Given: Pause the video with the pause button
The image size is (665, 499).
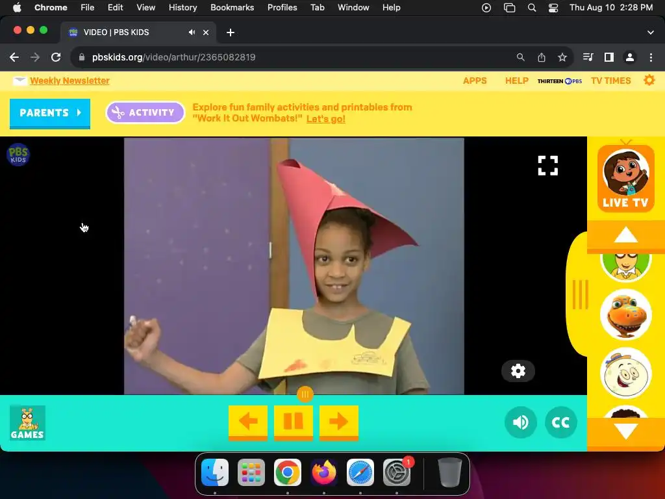Looking at the screenshot, I should [294, 422].
